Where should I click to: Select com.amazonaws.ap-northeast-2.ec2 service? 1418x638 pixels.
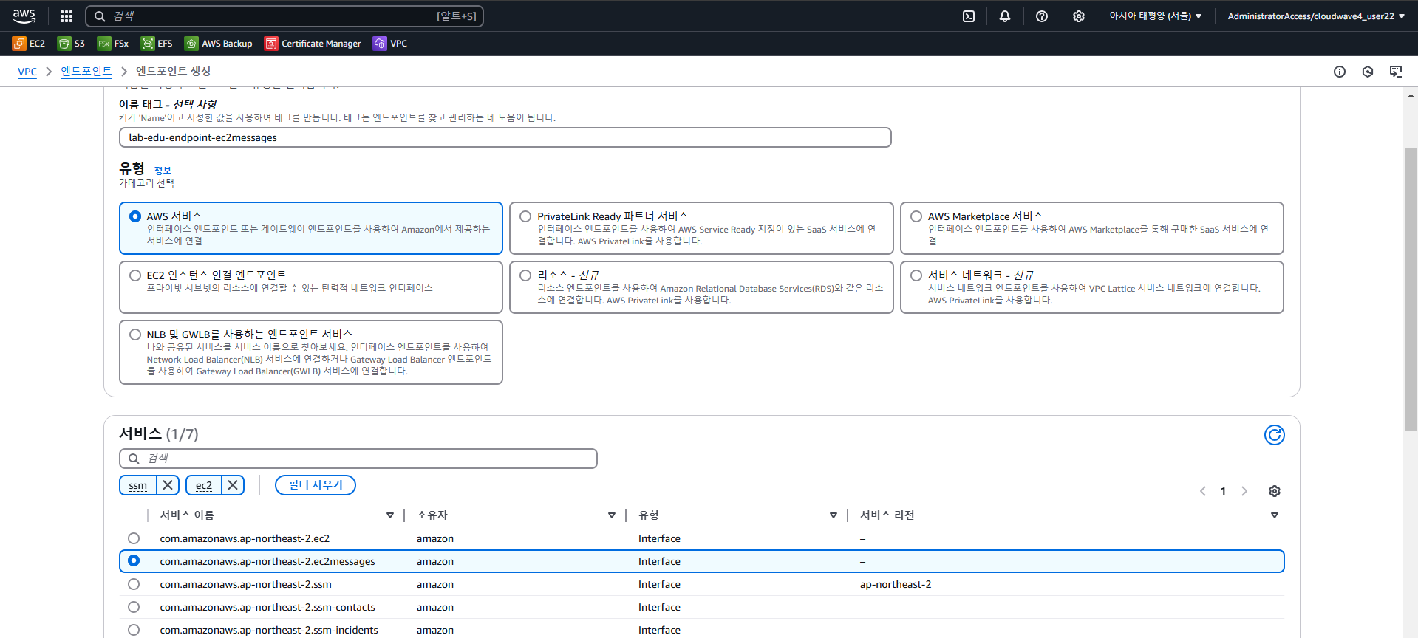click(134, 538)
